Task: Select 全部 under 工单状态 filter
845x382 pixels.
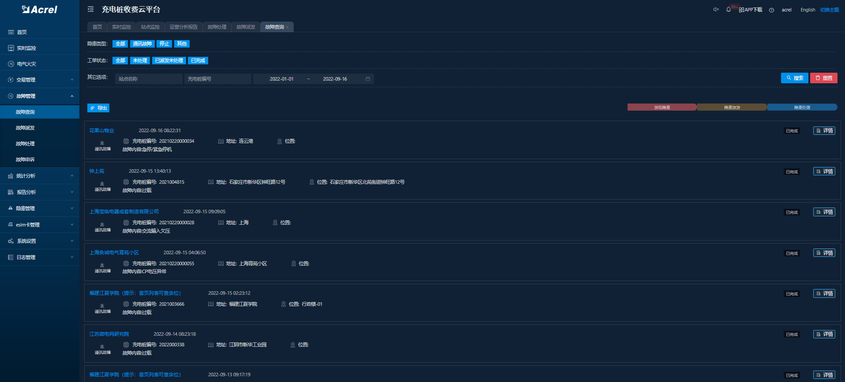Action: pyautogui.click(x=120, y=60)
